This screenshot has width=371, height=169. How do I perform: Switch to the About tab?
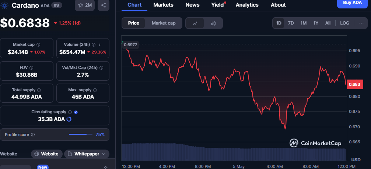[278, 5]
